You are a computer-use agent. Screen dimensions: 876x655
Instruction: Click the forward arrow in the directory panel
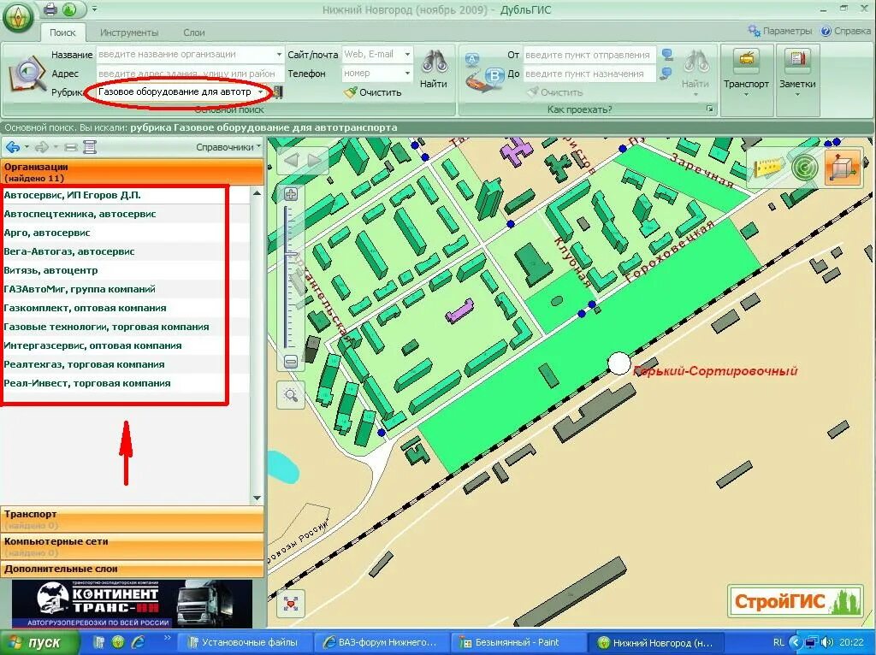[43, 147]
